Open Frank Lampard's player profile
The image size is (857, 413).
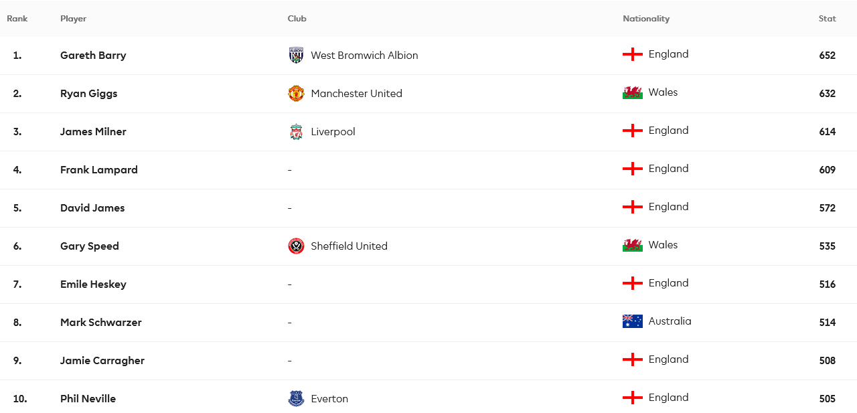pyautogui.click(x=99, y=170)
